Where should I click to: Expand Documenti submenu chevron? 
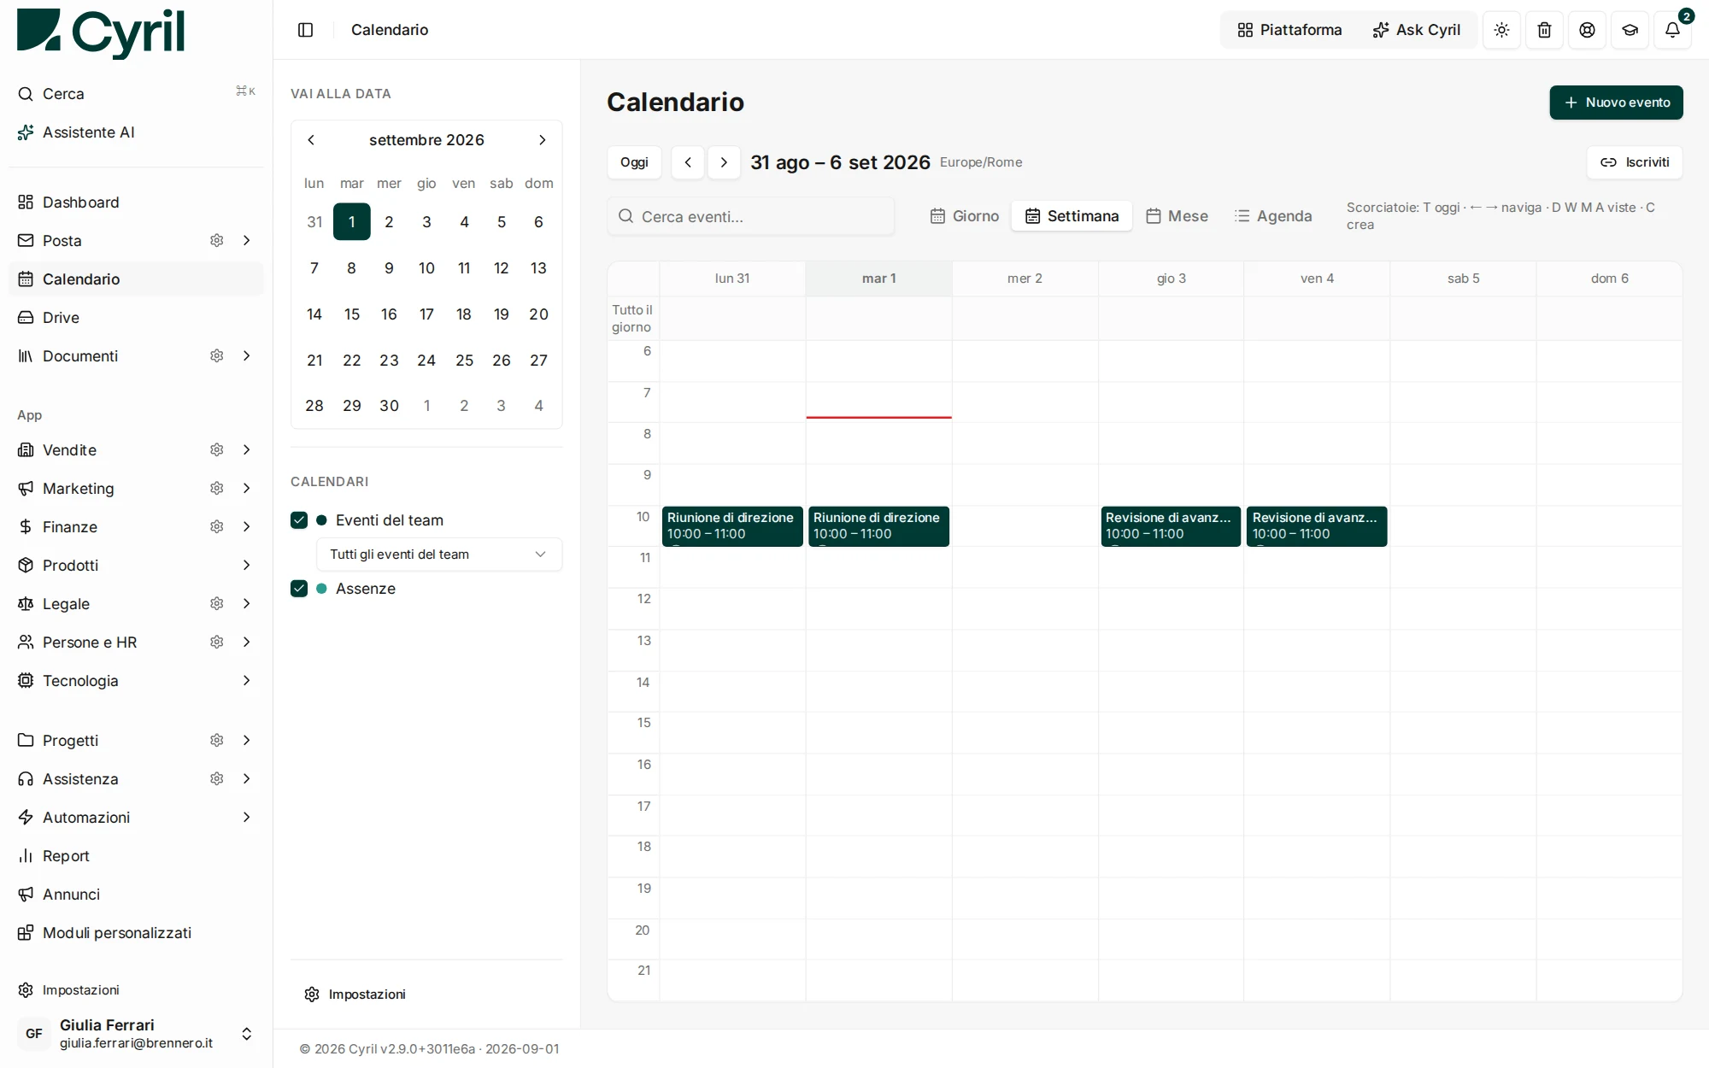click(247, 356)
